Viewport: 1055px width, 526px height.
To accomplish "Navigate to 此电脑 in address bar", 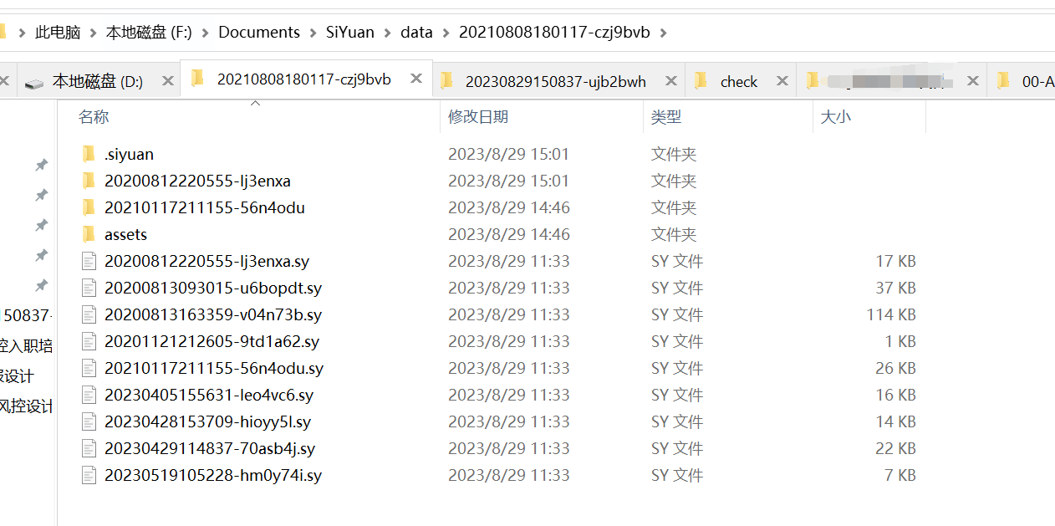I will click(58, 33).
